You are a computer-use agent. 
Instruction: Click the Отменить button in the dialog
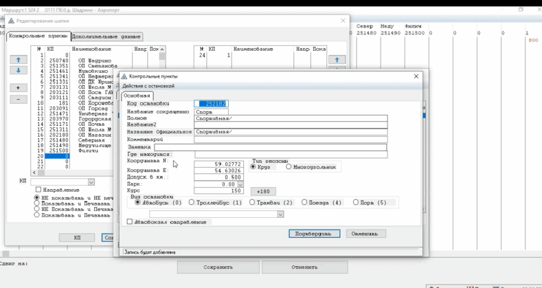[x=366, y=234]
